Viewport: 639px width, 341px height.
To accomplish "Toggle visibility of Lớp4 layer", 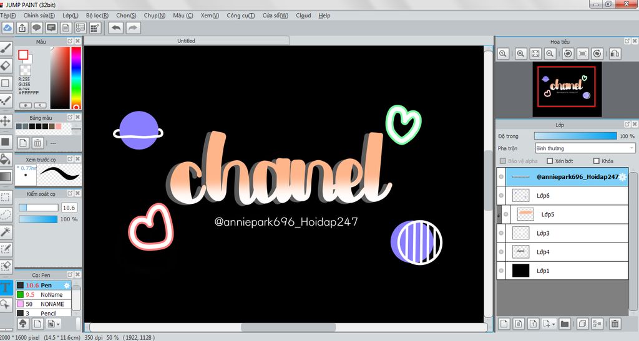I will [501, 252].
